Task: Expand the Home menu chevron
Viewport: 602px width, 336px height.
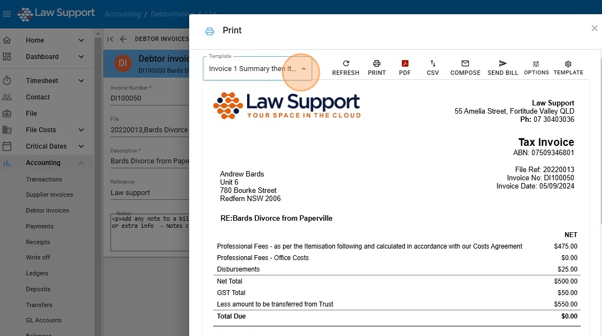Action: 81,40
